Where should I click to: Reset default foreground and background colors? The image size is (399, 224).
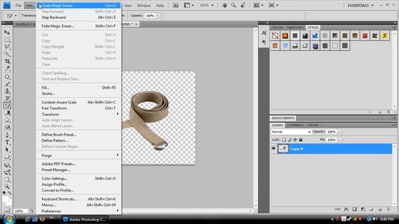(x=4, y=193)
